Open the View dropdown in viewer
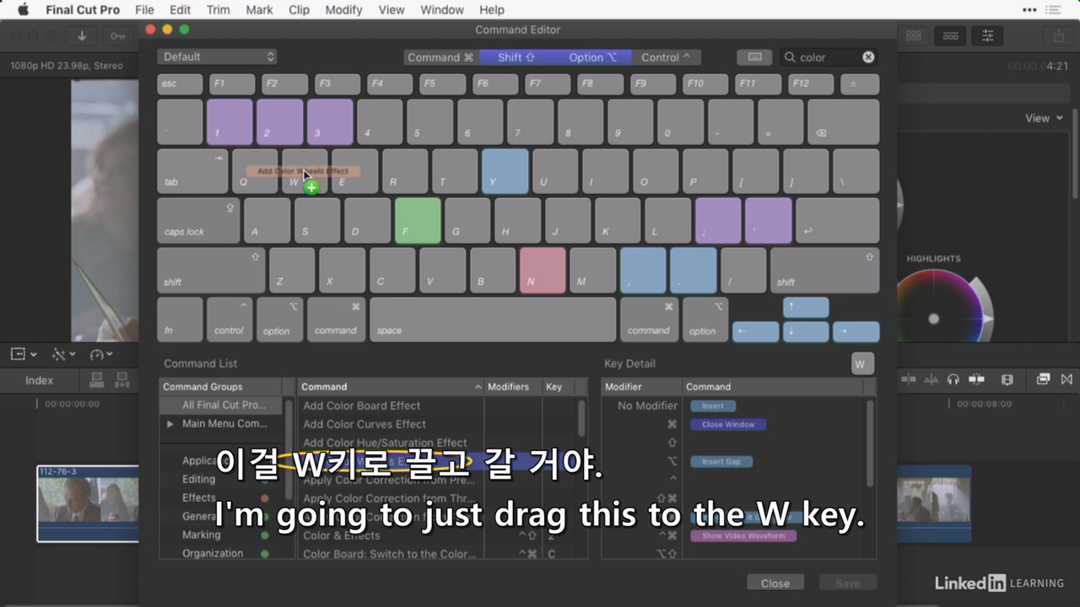The height and width of the screenshot is (607, 1080). pos(1044,118)
